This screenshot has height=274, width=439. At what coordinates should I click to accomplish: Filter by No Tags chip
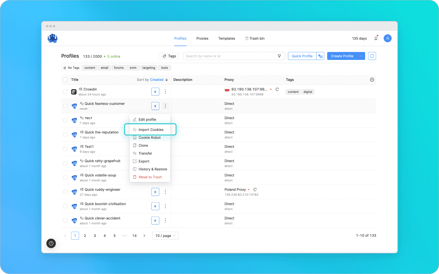click(71, 68)
